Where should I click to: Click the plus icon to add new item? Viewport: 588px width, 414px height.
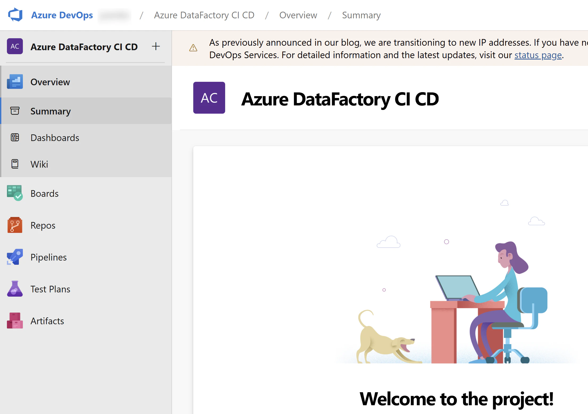(x=156, y=46)
